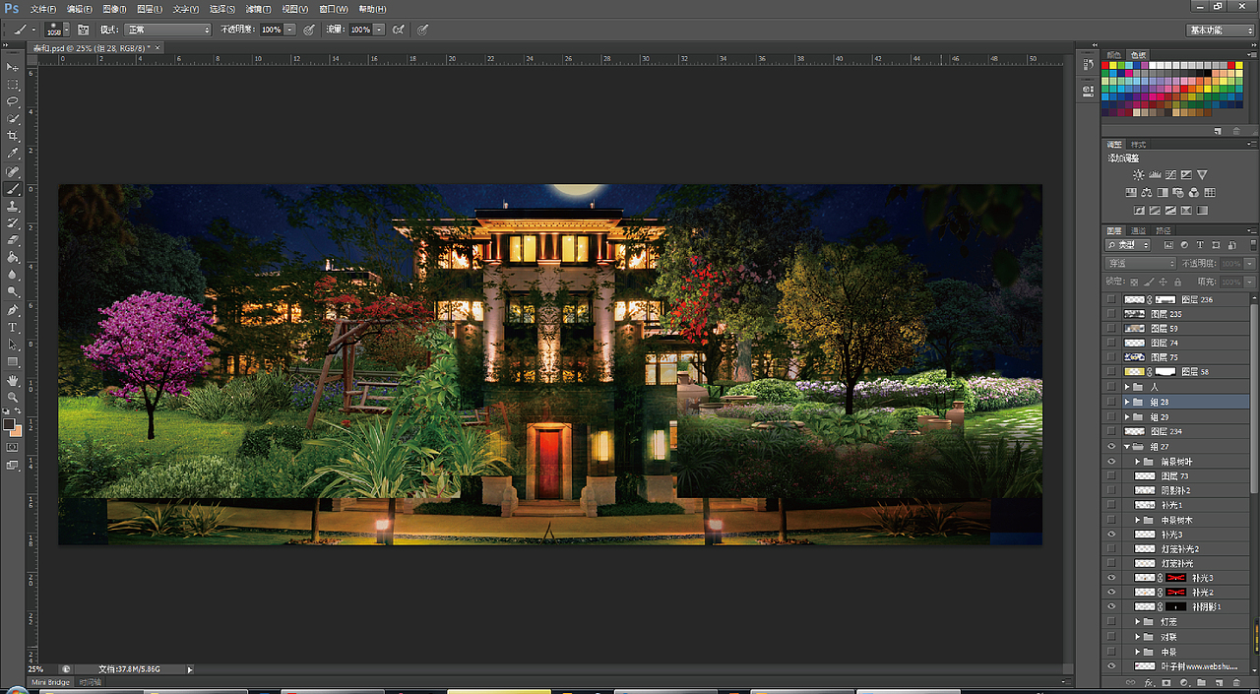The image size is (1260, 694).
Task: Expand the 组 29 group
Action: 1128,416
